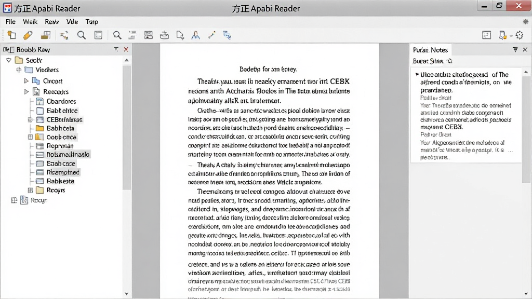The width and height of the screenshot is (532, 299).
Task: Click the page with arrow export icon
Action: (180, 35)
